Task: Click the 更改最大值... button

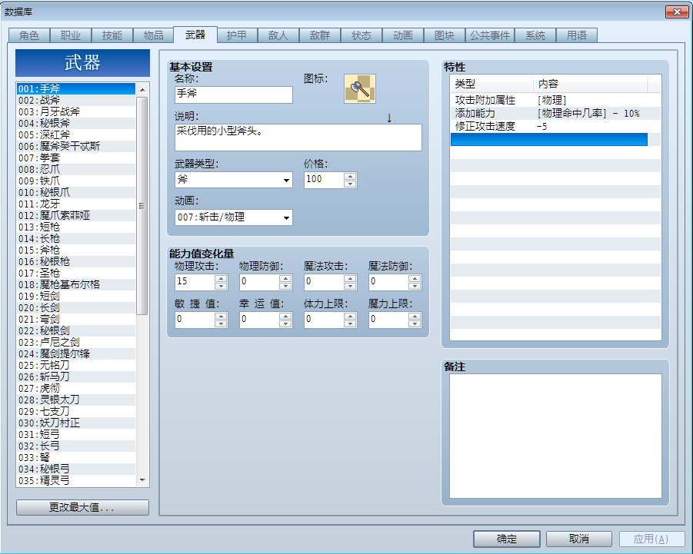Action: tap(82, 508)
